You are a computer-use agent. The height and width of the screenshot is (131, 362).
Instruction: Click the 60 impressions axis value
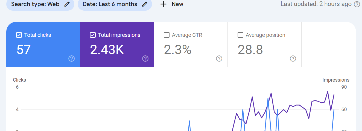click(344, 109)
